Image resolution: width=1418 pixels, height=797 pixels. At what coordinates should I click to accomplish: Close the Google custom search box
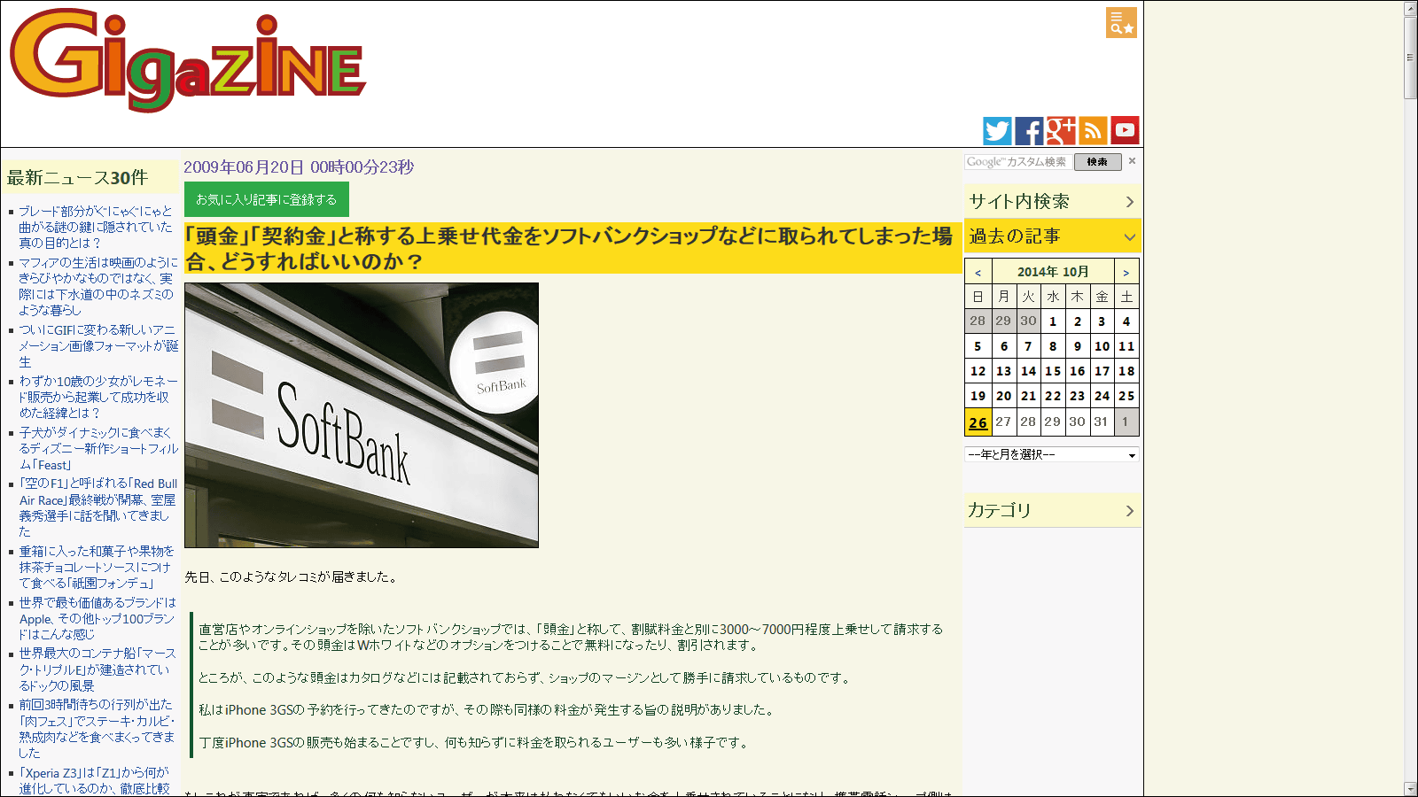pyautogui.click(x=1132, y=161)
